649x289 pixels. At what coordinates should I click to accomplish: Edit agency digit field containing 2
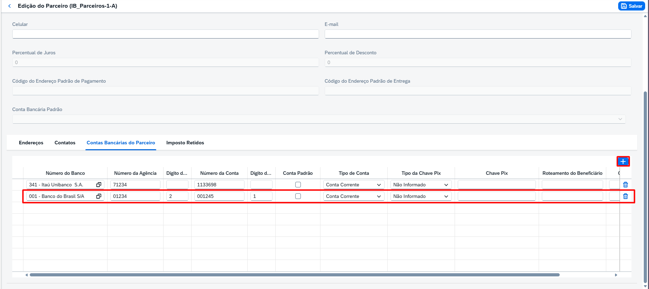pos(177,196)
